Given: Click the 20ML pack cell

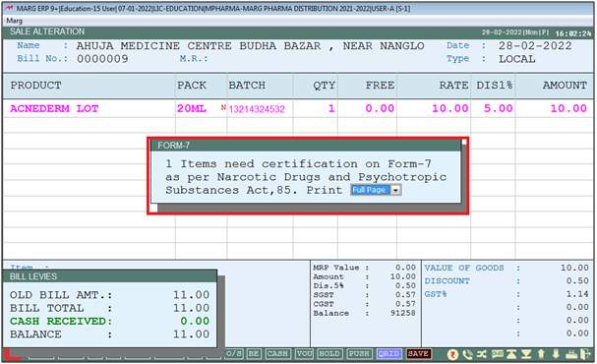Looking at the screenshot, I should pyautogui.click(x=192, y=108).
